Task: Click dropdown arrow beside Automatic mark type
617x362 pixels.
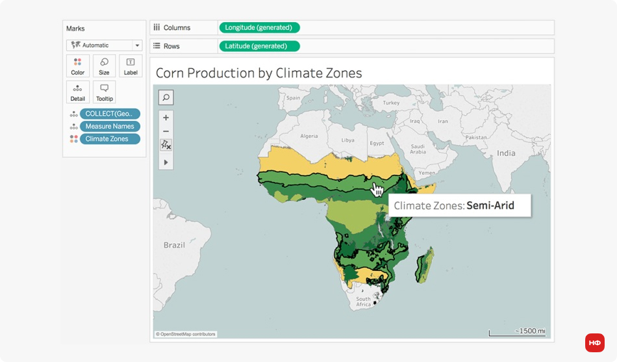Action: 137,45
